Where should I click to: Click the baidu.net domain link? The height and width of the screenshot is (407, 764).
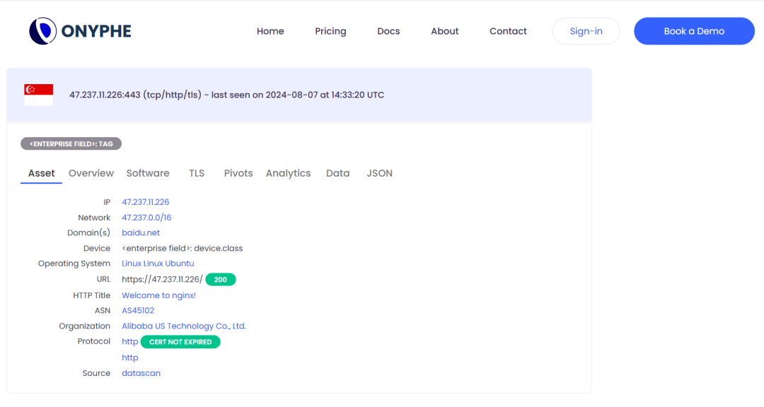point(140,232)
